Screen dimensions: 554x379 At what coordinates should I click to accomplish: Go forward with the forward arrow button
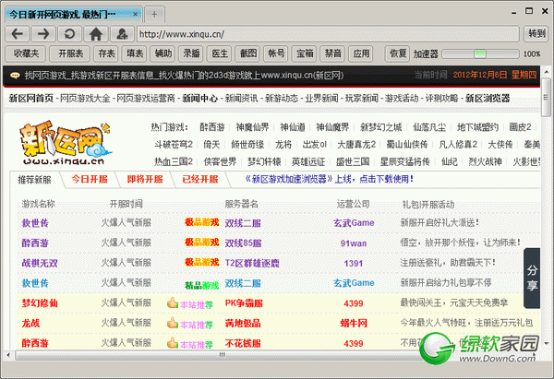click(43, 34)
